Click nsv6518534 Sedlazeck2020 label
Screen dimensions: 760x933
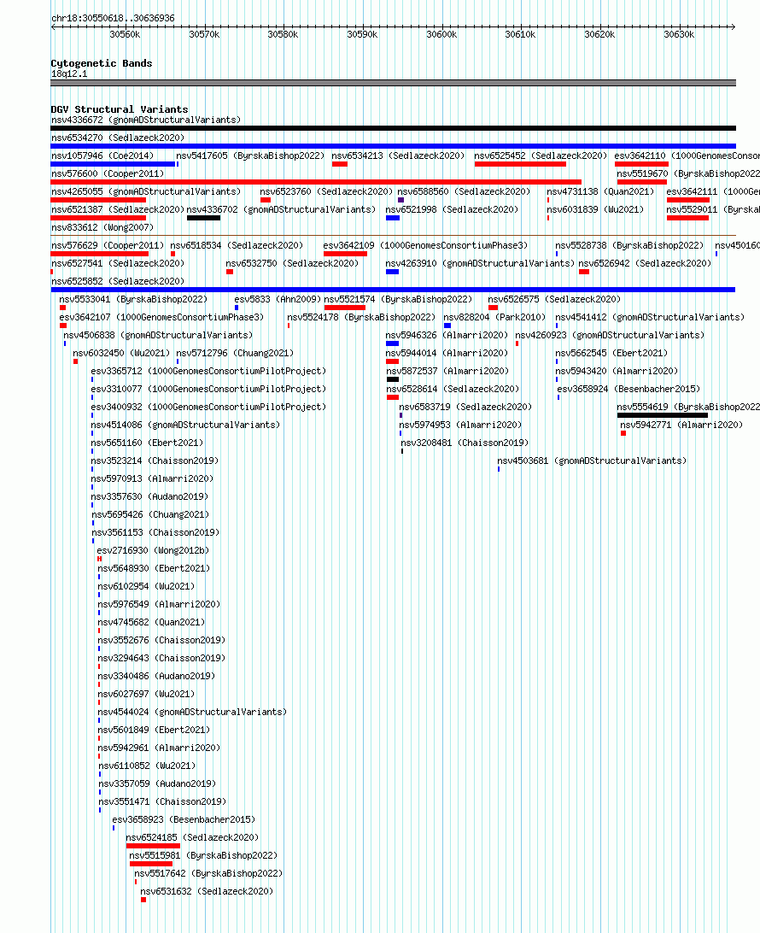[x=237, y=244]
